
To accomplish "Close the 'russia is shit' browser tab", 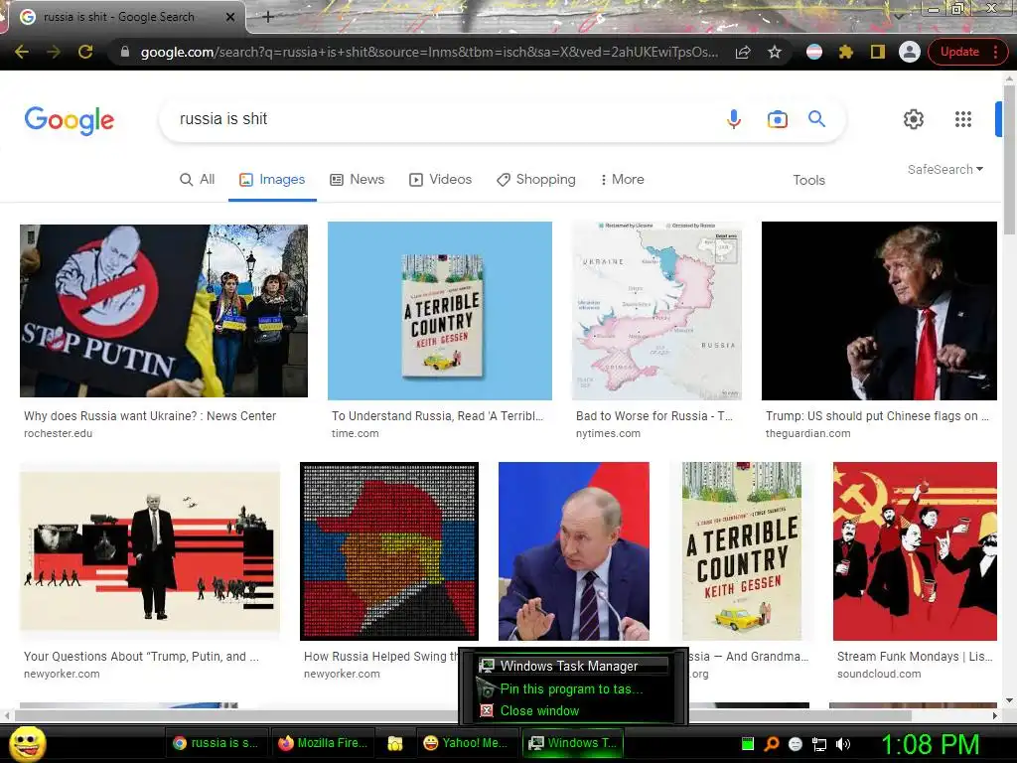I will [229, 17].
